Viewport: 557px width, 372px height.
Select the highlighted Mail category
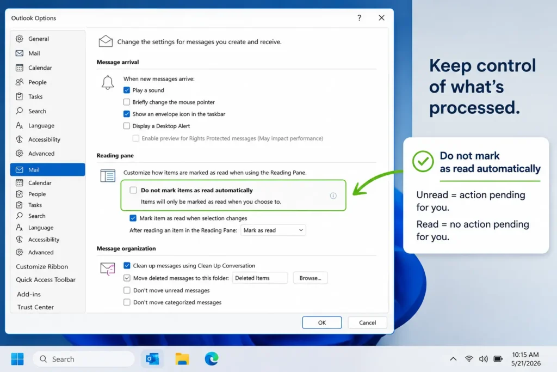pos(48,169)
